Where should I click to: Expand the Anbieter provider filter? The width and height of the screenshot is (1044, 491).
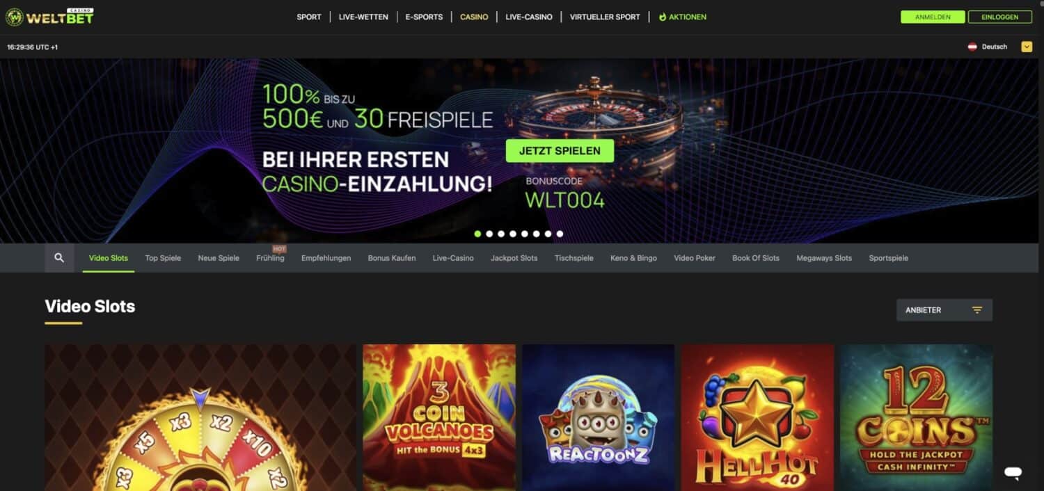click(944, 310)
